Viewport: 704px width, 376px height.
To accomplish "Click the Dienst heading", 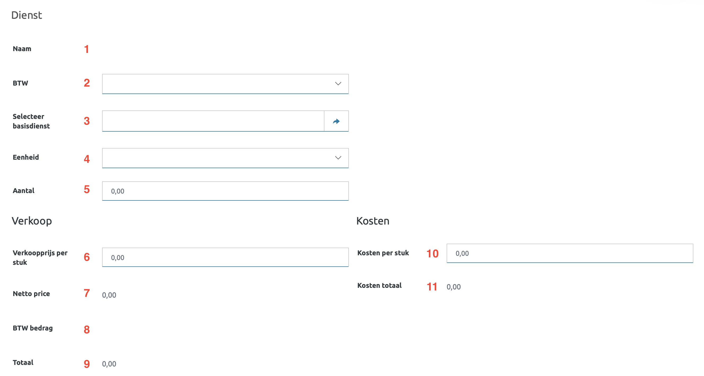I will tap(27, 15).
